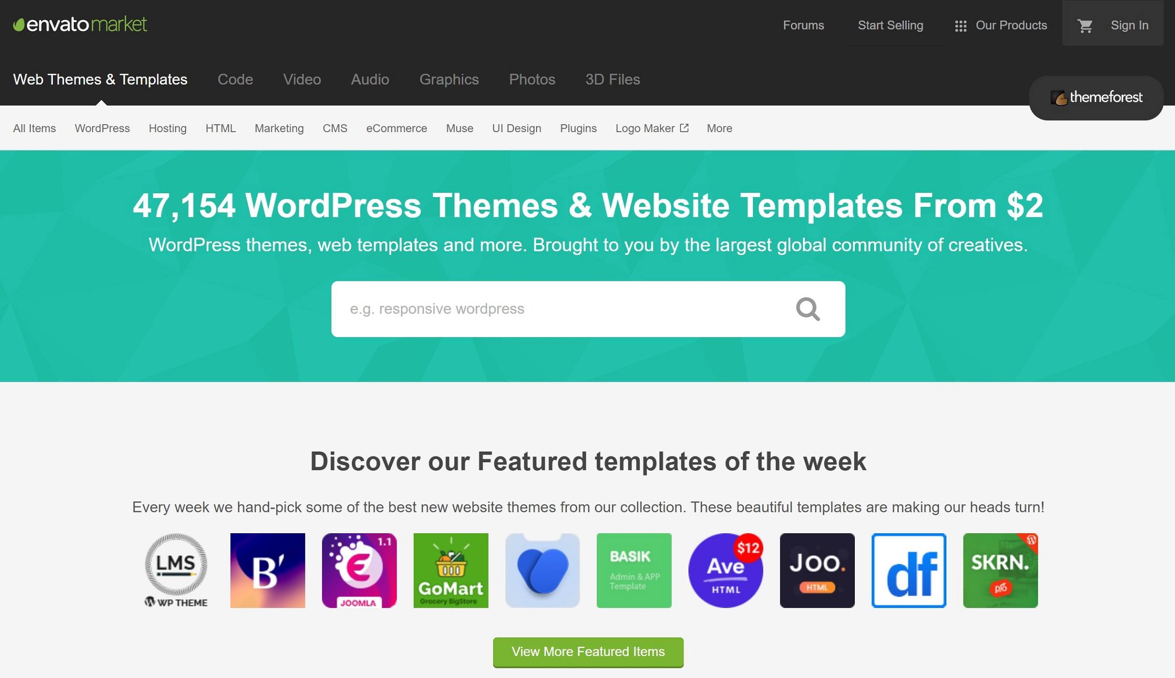The width and height of the screenshot is (1175, 678).
Task: Click the shopping cart icon
Action: point(1085,25)
